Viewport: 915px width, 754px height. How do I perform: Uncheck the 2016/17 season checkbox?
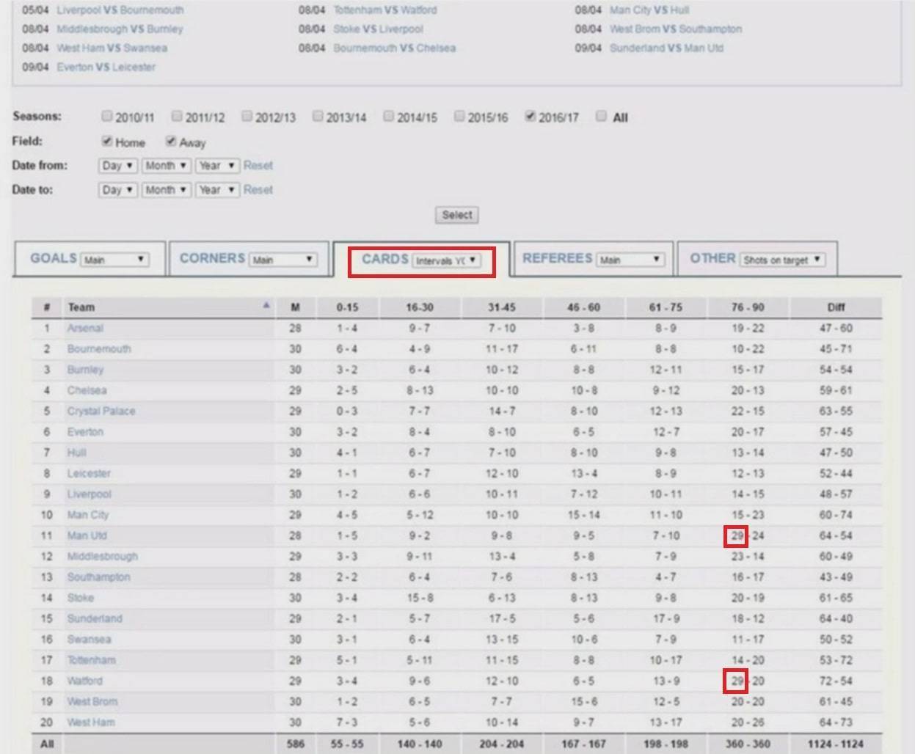click(x=530, y=116)
